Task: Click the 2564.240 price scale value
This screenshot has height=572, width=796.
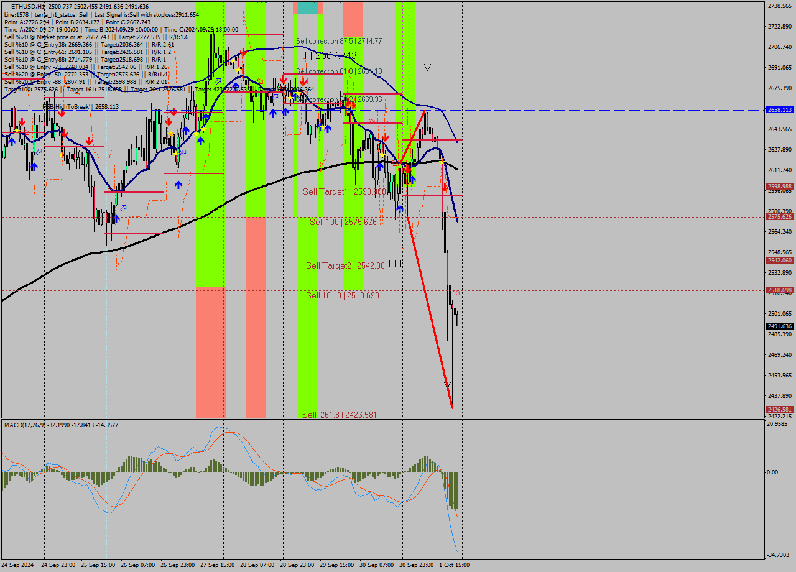Action: click(780, 231)
